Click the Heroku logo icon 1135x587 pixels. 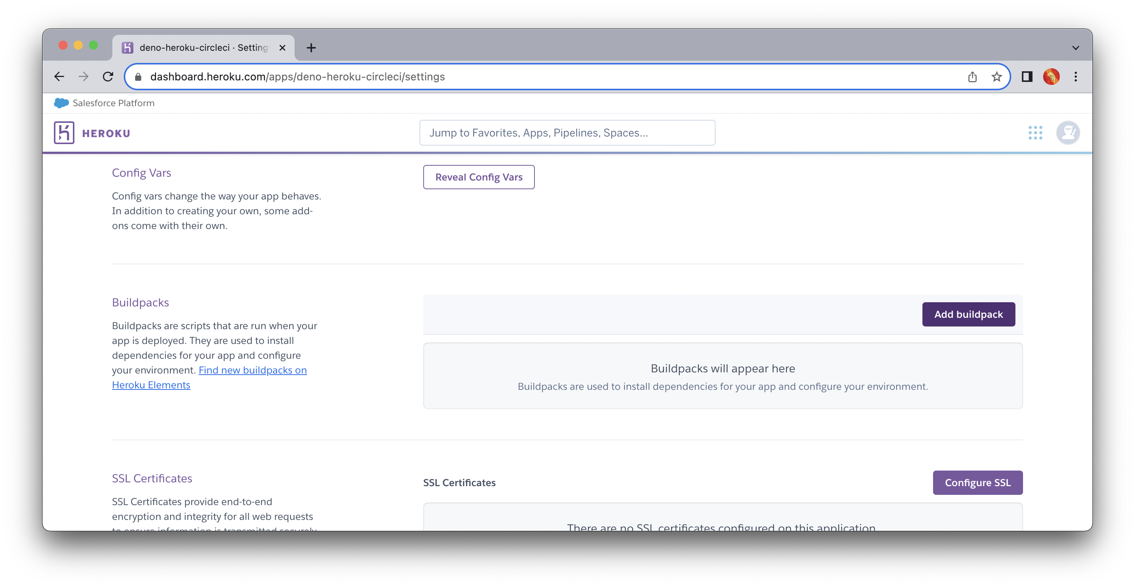[64, 133]
